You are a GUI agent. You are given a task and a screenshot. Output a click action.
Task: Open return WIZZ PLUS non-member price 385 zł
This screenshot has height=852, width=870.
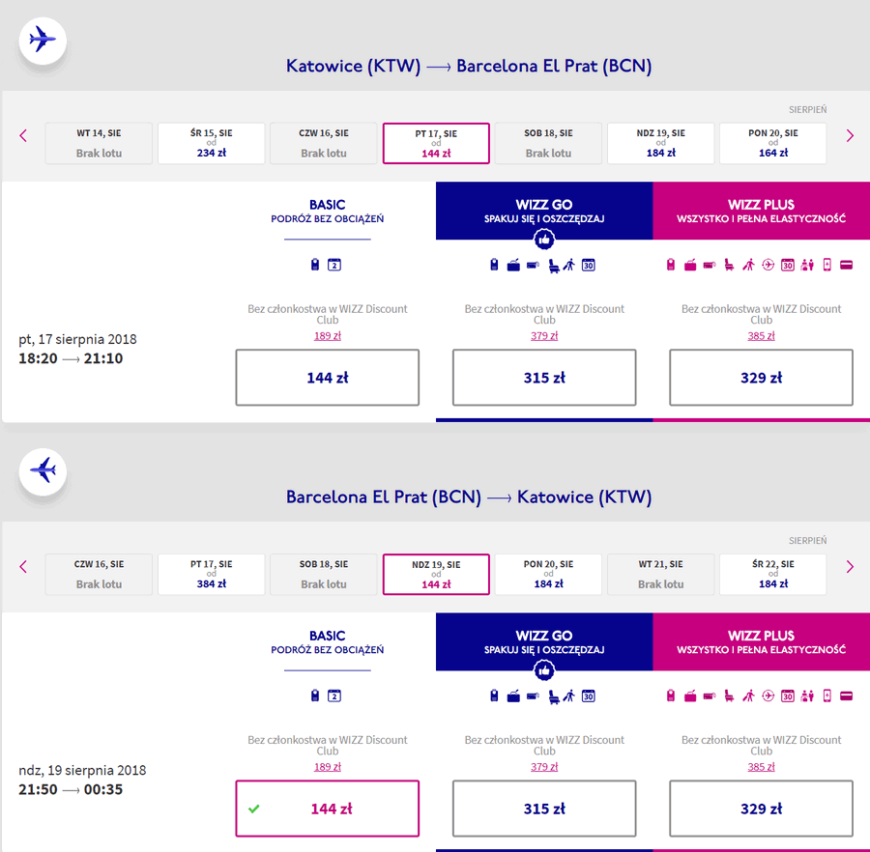click(x=762, y=767)
